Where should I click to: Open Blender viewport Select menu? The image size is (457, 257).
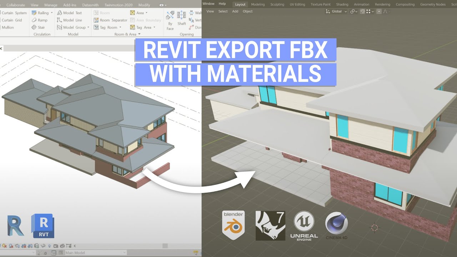pyautogui.click(x=223, y=11)
